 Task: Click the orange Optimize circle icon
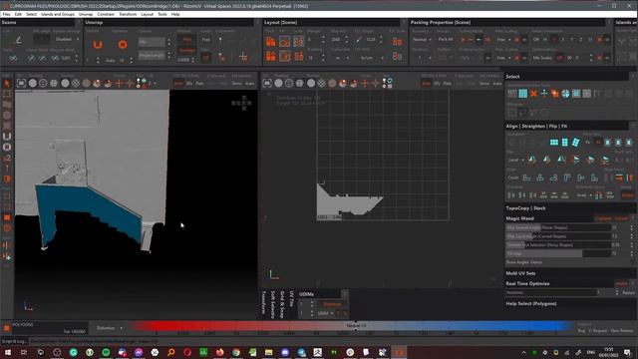click(x=122, y=44)
